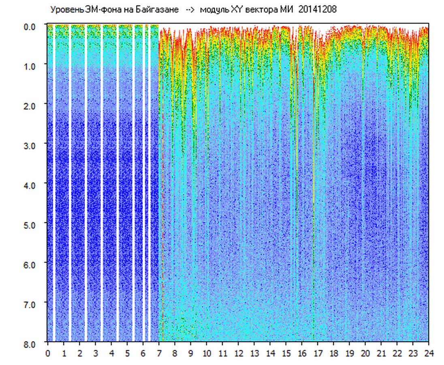Click the hour 12 tick label
444x365 pixels.
coord(239,353)
